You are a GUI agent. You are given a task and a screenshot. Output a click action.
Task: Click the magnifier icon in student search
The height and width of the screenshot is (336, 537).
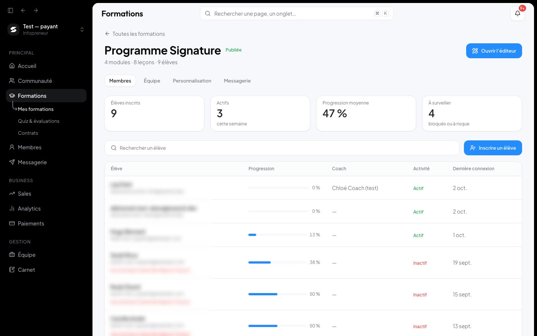pos(114,148)
